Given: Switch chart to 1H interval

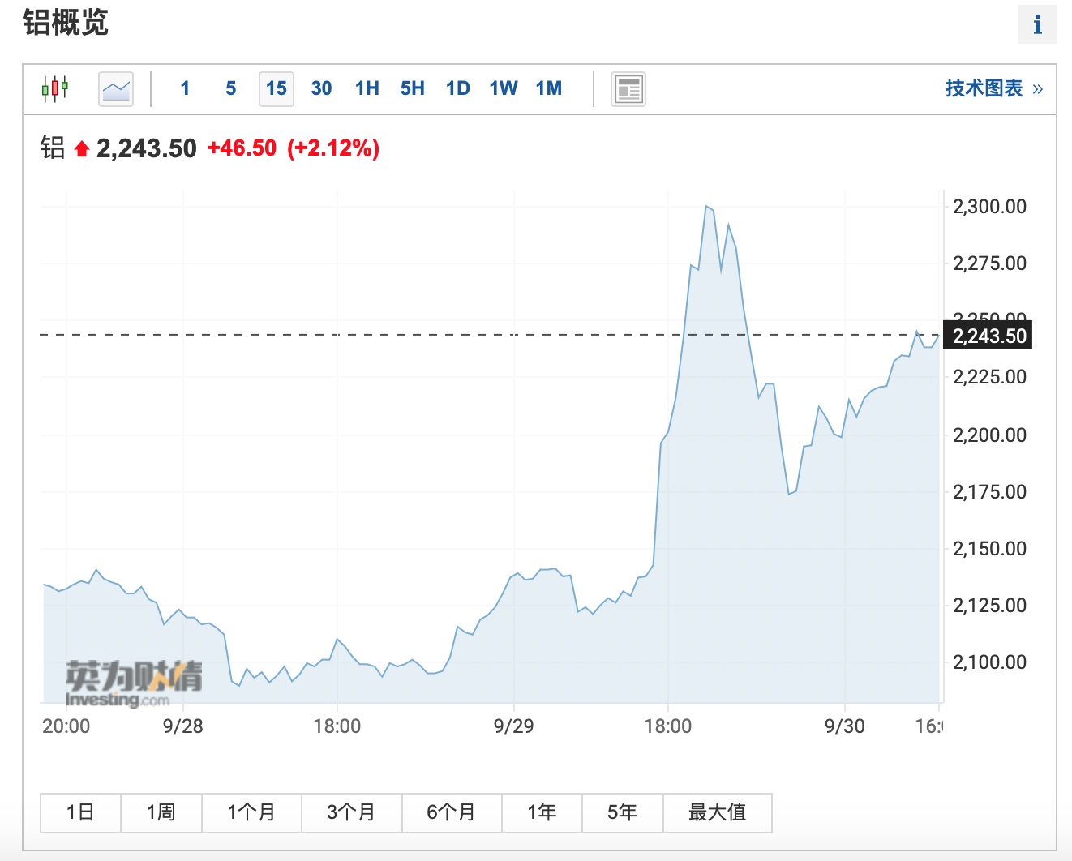Looking at the screenshot, I should pyautogui.click(x=367, y=88).
